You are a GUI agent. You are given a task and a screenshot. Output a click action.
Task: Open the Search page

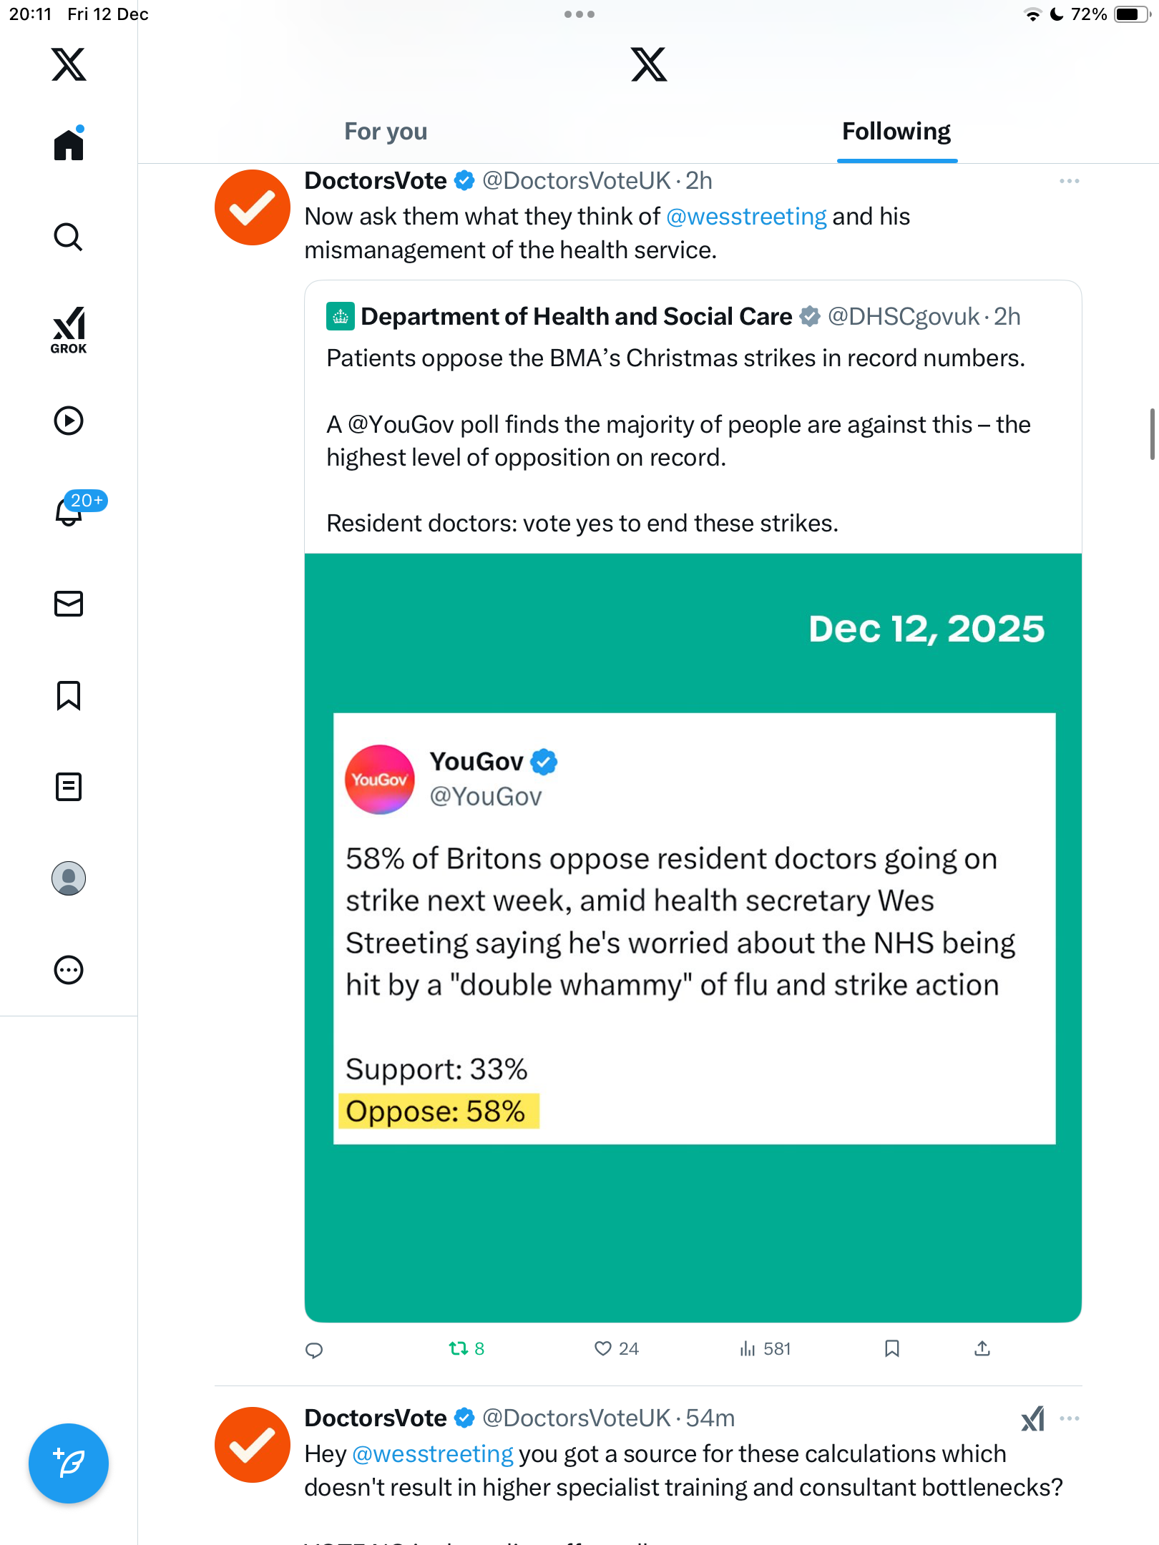point(69,237)
